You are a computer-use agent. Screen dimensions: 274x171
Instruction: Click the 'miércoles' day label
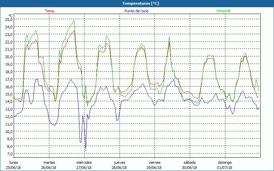pos(84,162)
